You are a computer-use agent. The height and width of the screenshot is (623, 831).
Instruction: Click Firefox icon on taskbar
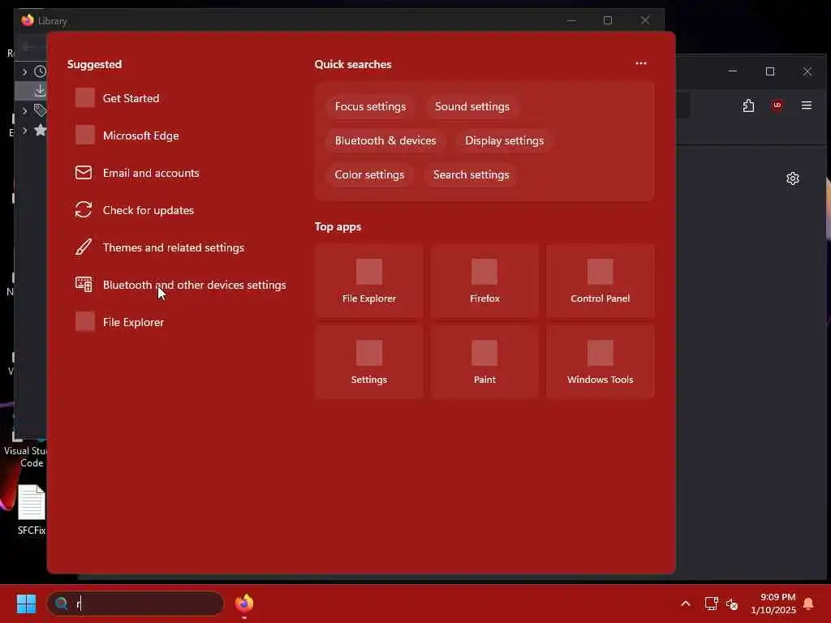tap(244, 604)
